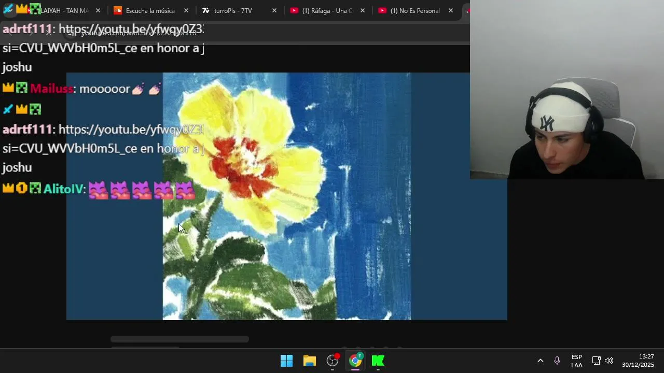664x373 pixels.
Task: Switch to the turroPls - 7TV tab
Action: click(233, 10)
